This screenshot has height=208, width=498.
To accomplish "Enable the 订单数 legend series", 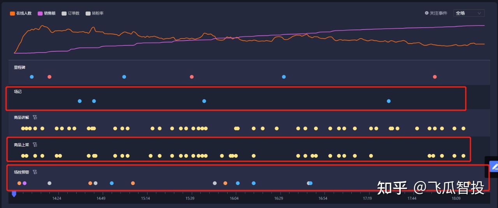I will pos(70,13).
